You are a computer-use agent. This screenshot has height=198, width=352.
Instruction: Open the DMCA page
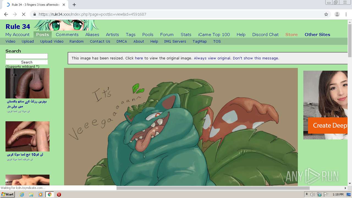coord(122,41)
